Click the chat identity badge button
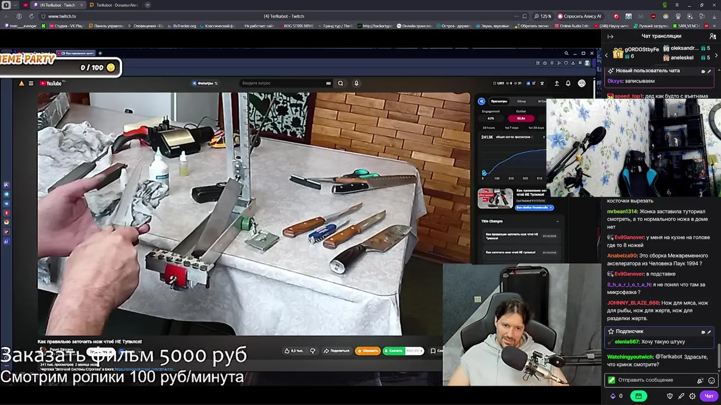721x405 pixels. tap(611, 380)
